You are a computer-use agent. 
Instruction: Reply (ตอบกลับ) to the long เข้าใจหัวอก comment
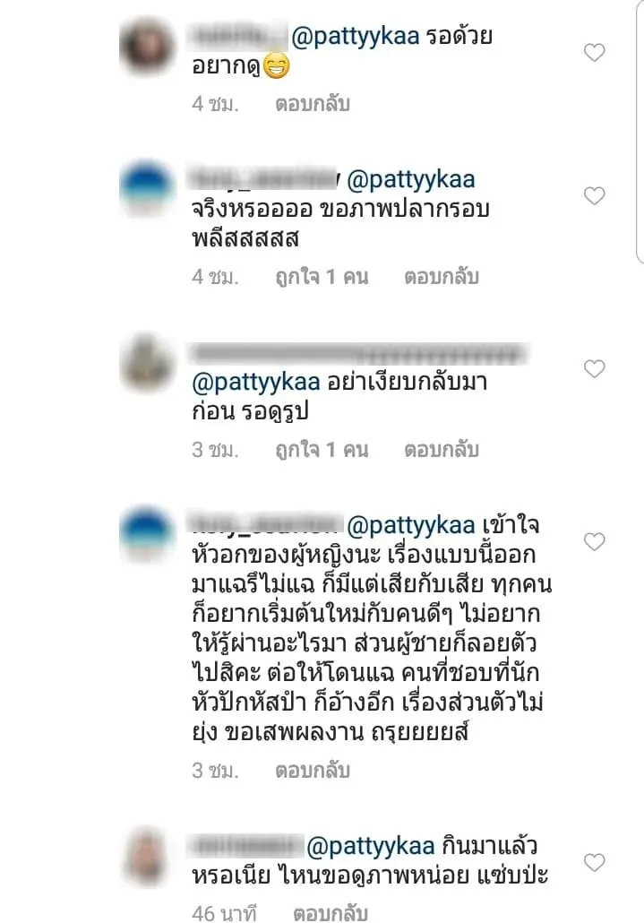[313, 771]
